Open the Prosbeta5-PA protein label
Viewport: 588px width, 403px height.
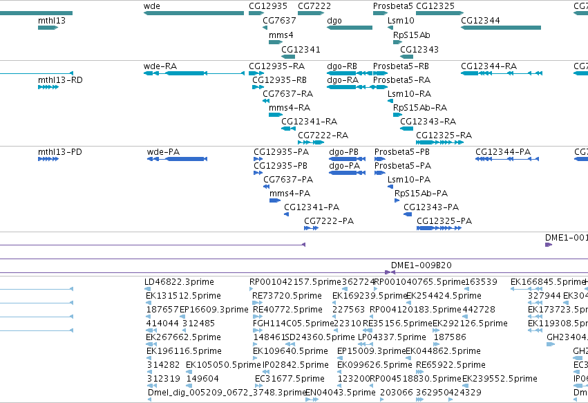[x=403, y=166]
